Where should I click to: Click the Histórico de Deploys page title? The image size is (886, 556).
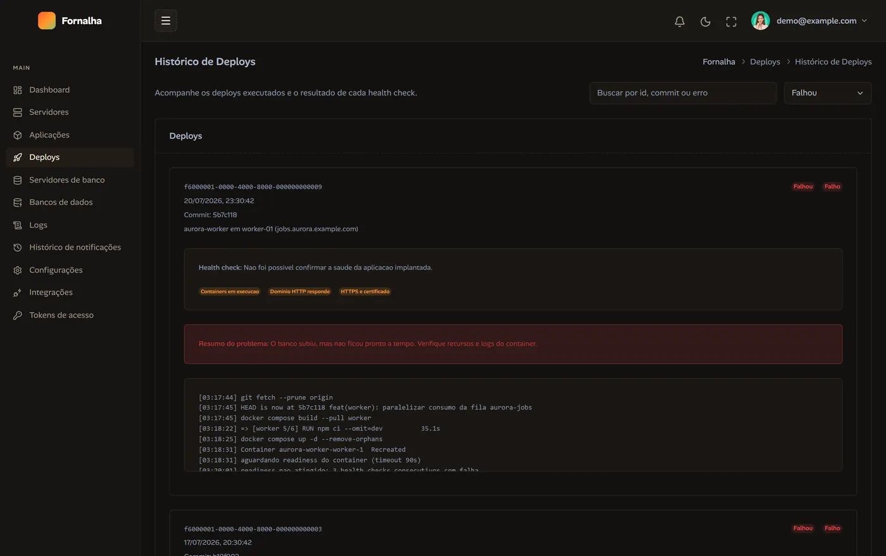(205, 62)
